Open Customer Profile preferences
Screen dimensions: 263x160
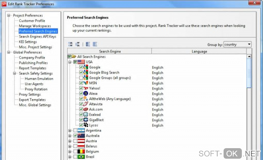pos(32,21)
